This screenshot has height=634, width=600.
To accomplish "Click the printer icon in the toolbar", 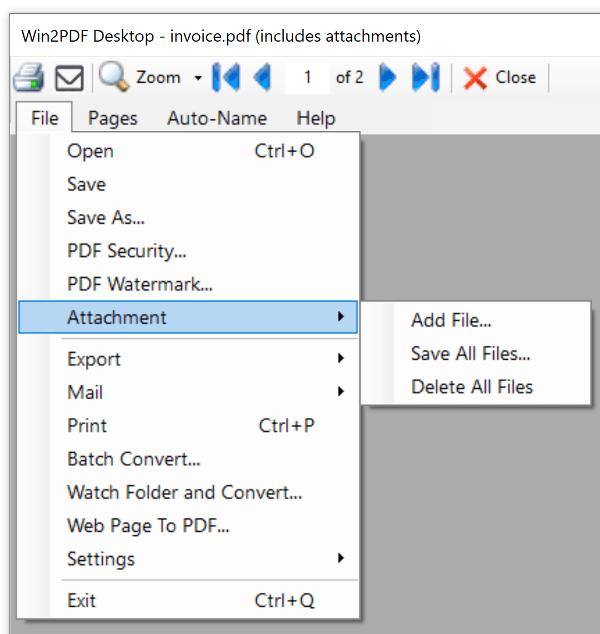I will point(29,77).
